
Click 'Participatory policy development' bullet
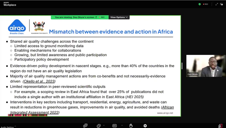(42, 60)
